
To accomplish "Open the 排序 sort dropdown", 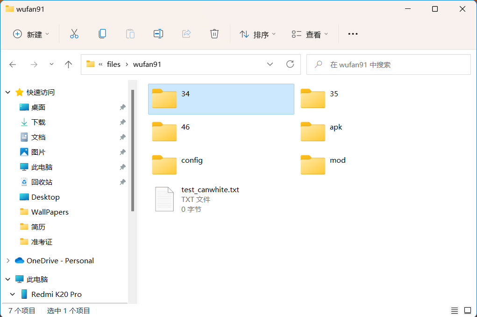I will [x=257, y=34].
